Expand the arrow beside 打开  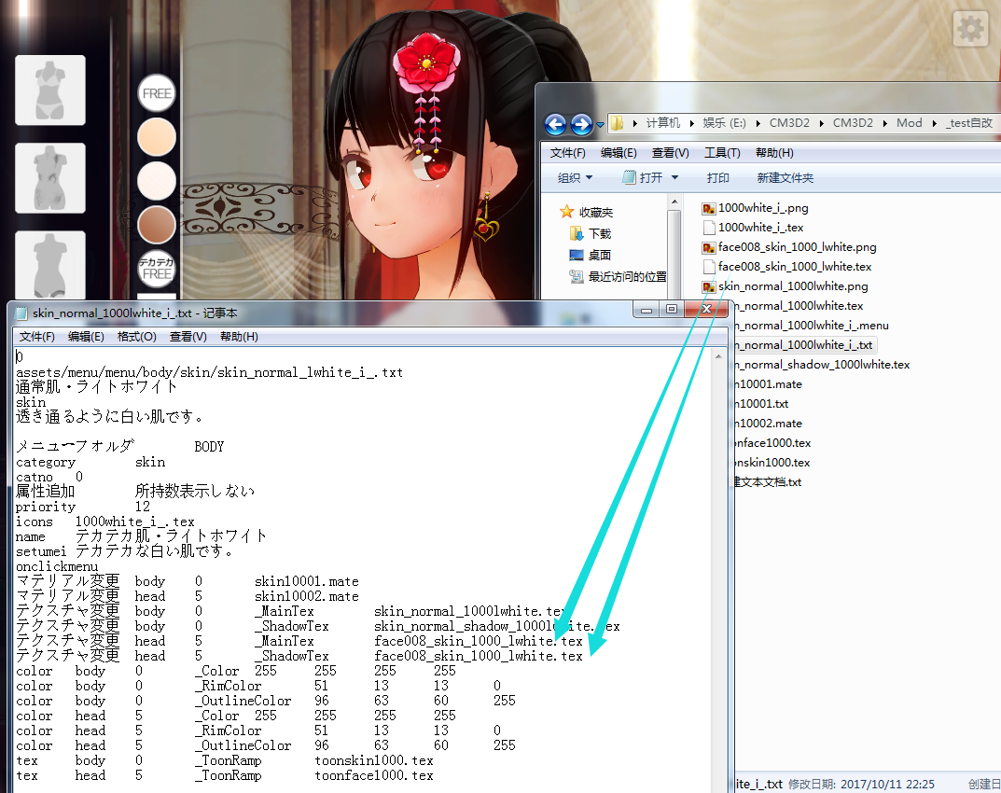coord(674,178)
